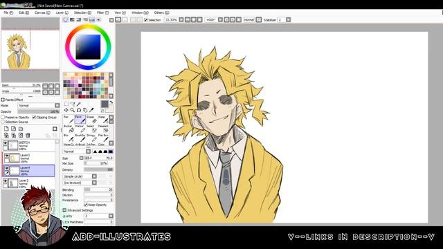The height and width of the screenshot is (249, 443).
Task: Click the undo button in toolbar
Action: 118,20
